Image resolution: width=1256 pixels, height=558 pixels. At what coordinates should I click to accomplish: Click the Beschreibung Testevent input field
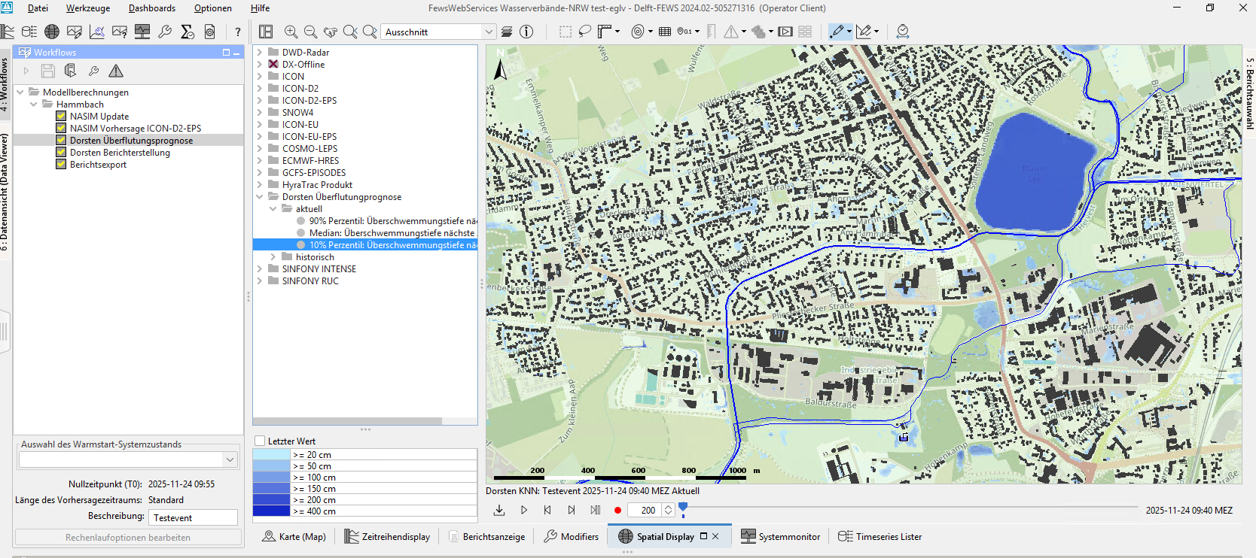[193, 517]
